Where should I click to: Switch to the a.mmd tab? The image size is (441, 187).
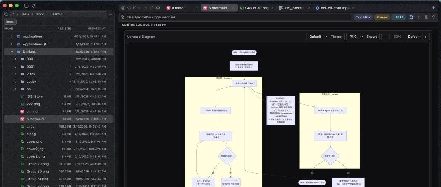click(x=178, y=8)
